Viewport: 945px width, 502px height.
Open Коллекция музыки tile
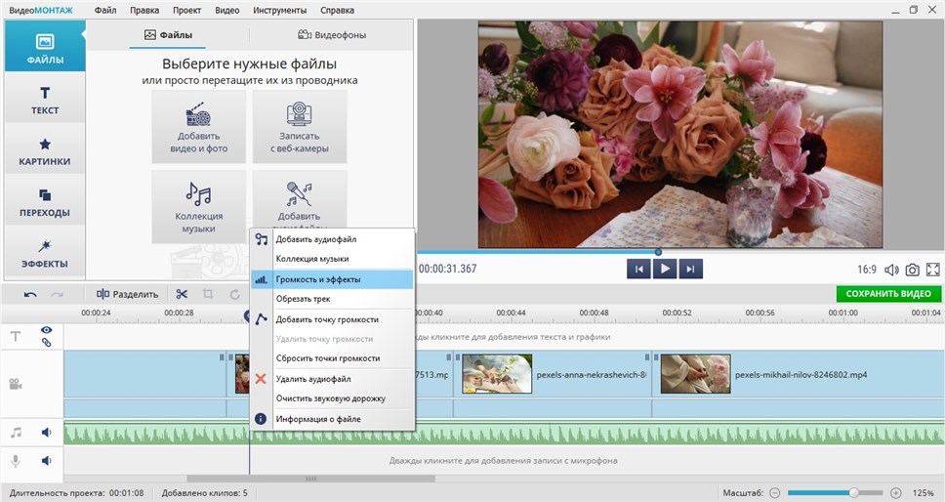click(x=199, y=207)
